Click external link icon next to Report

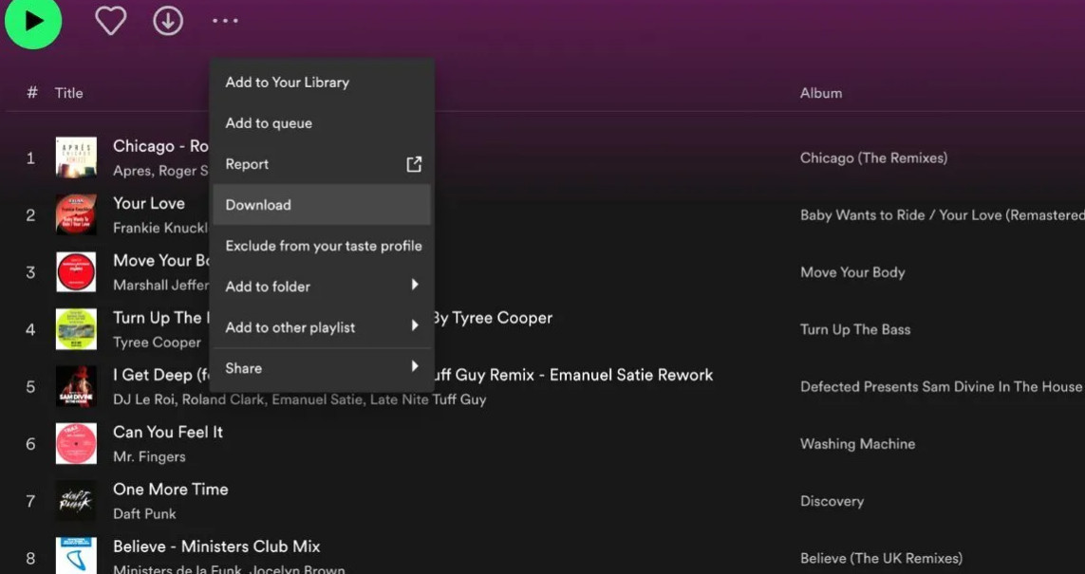click(414, 164)
